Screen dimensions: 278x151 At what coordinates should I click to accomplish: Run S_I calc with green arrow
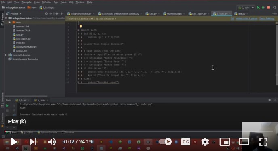(258, 8)
